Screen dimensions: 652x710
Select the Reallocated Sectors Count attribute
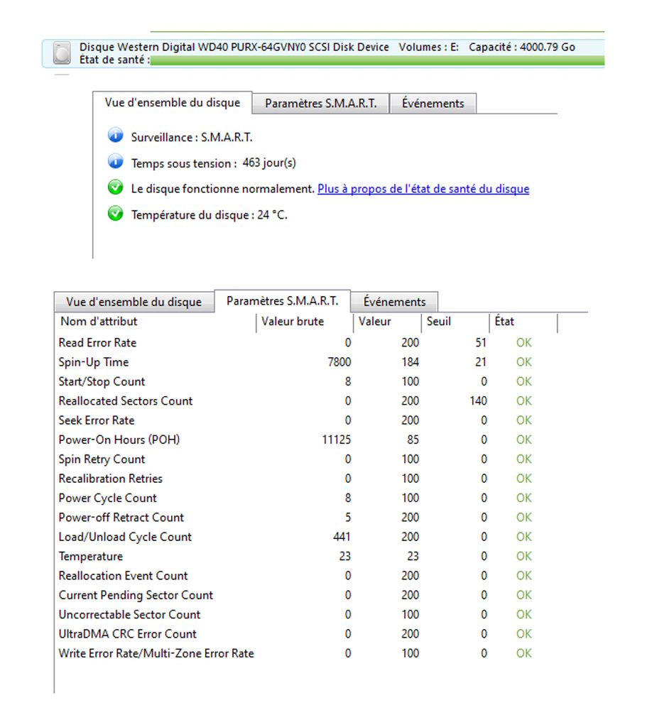(x=125, y=401)
